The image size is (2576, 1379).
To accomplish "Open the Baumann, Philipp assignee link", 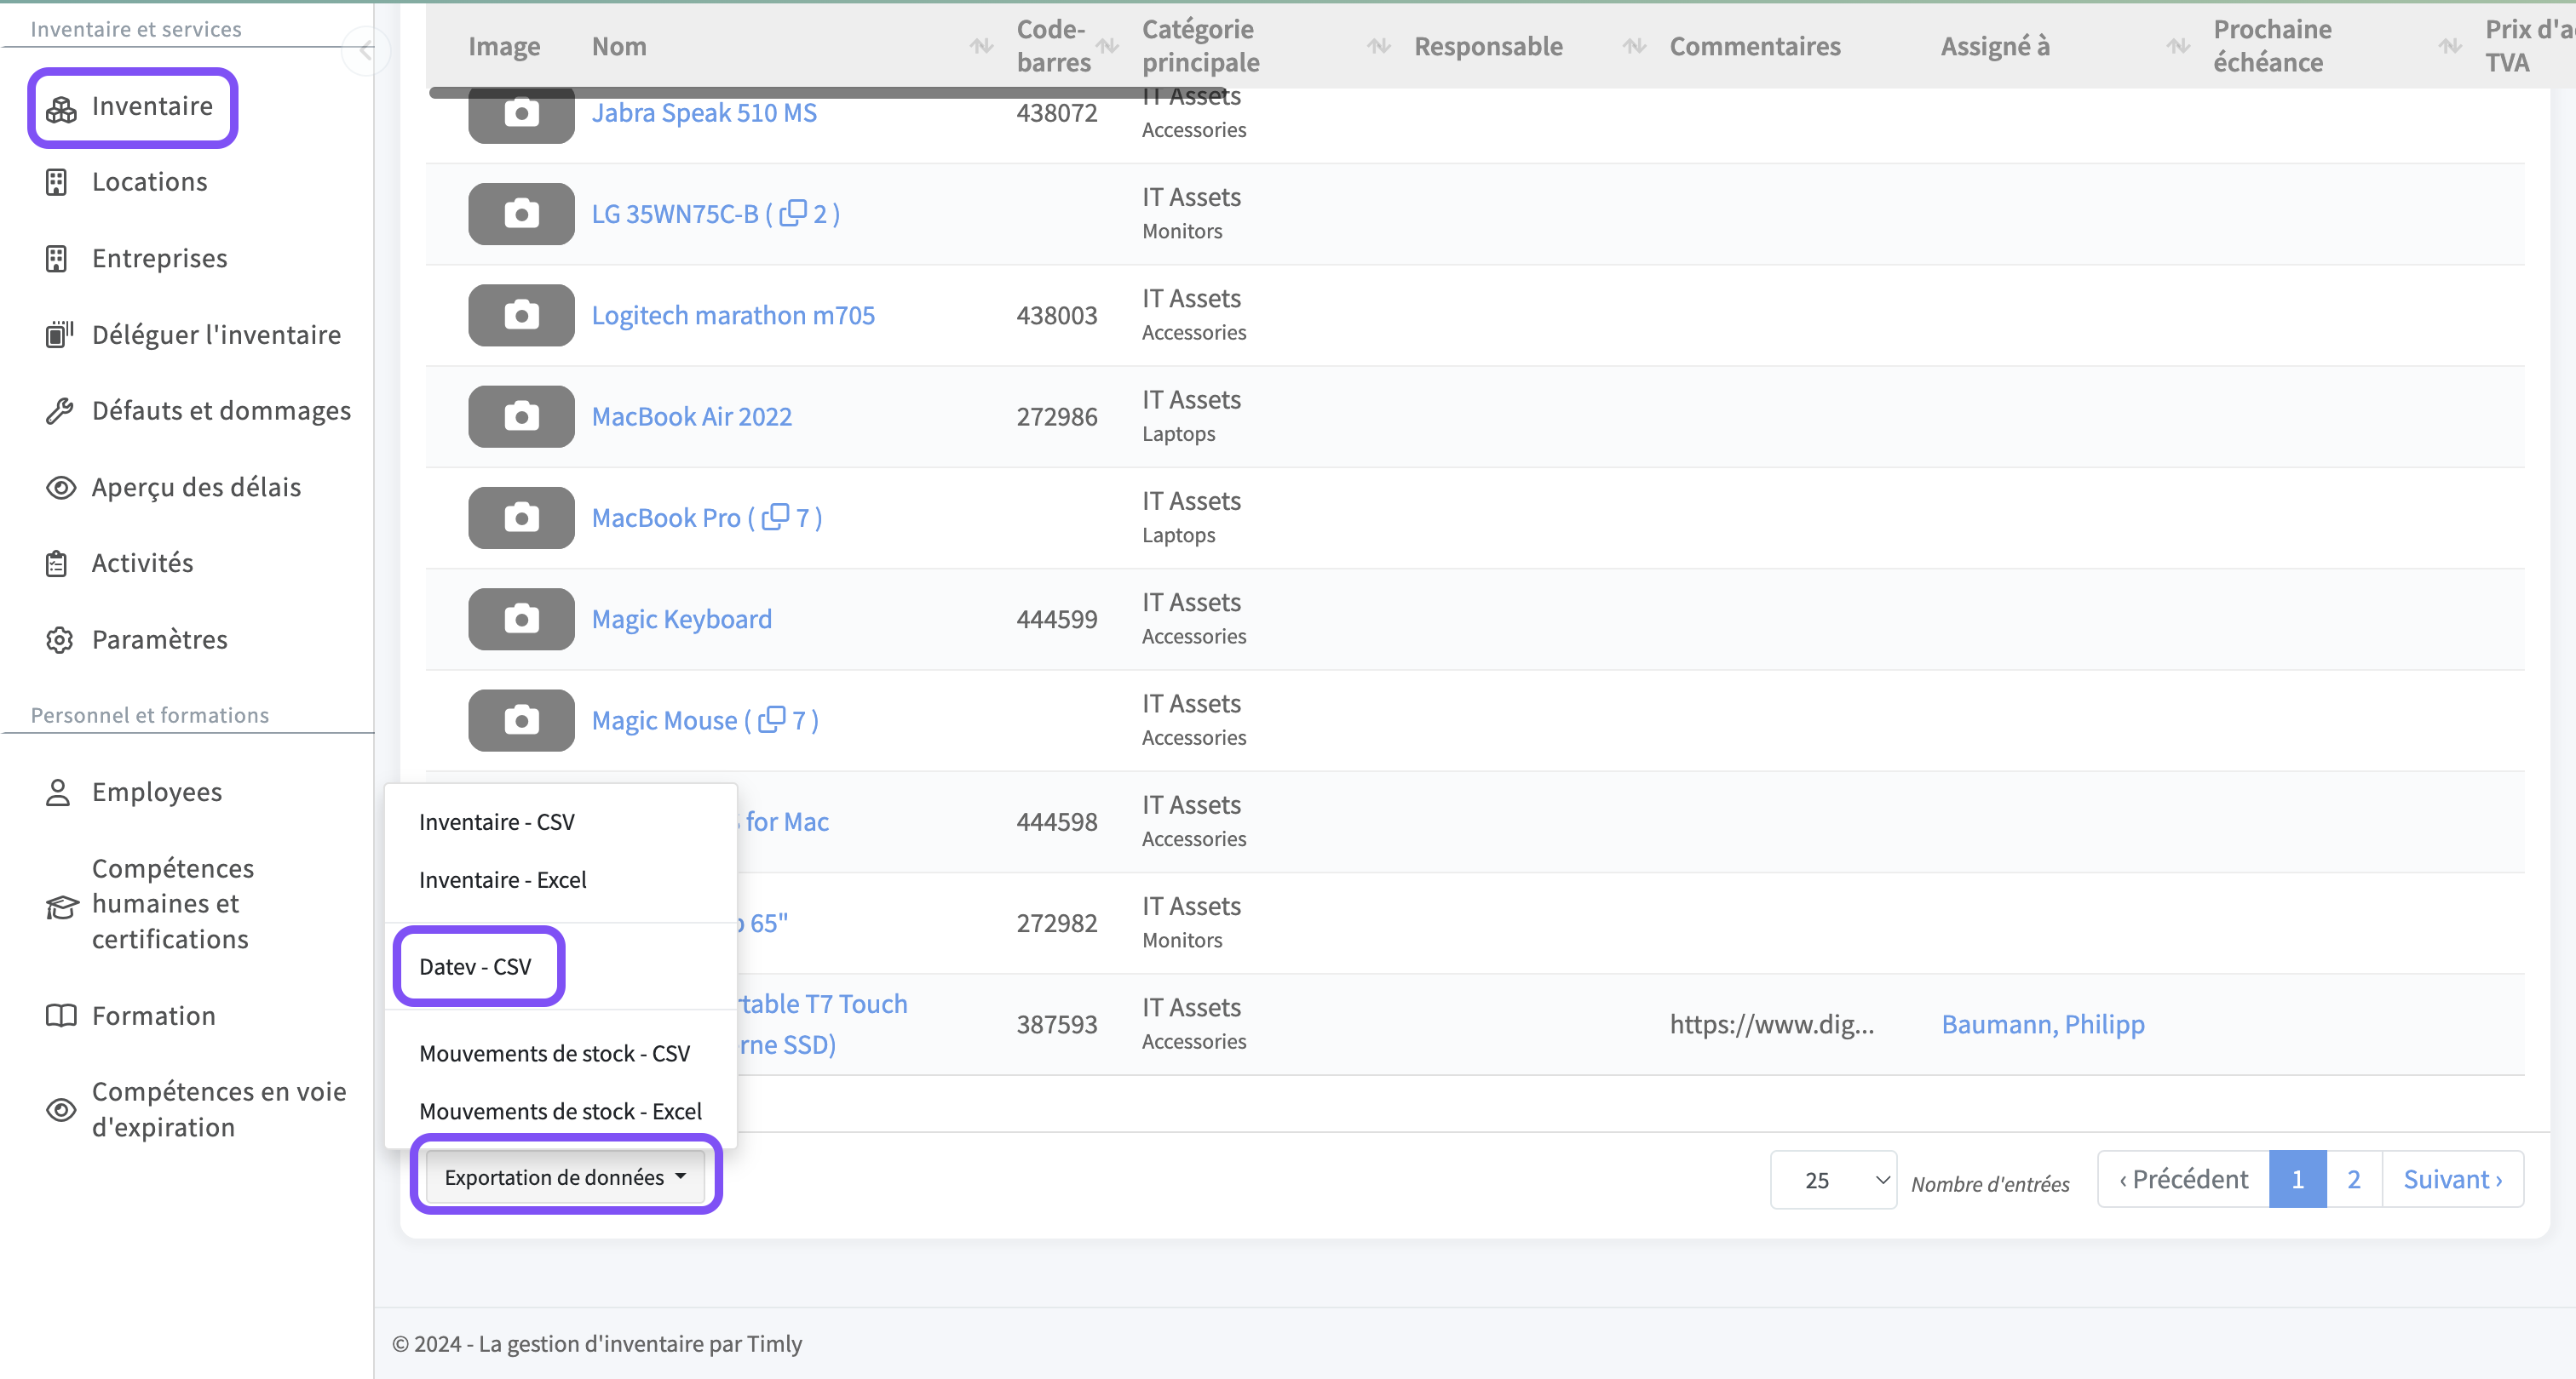I will click(x=2043, y=1024).
